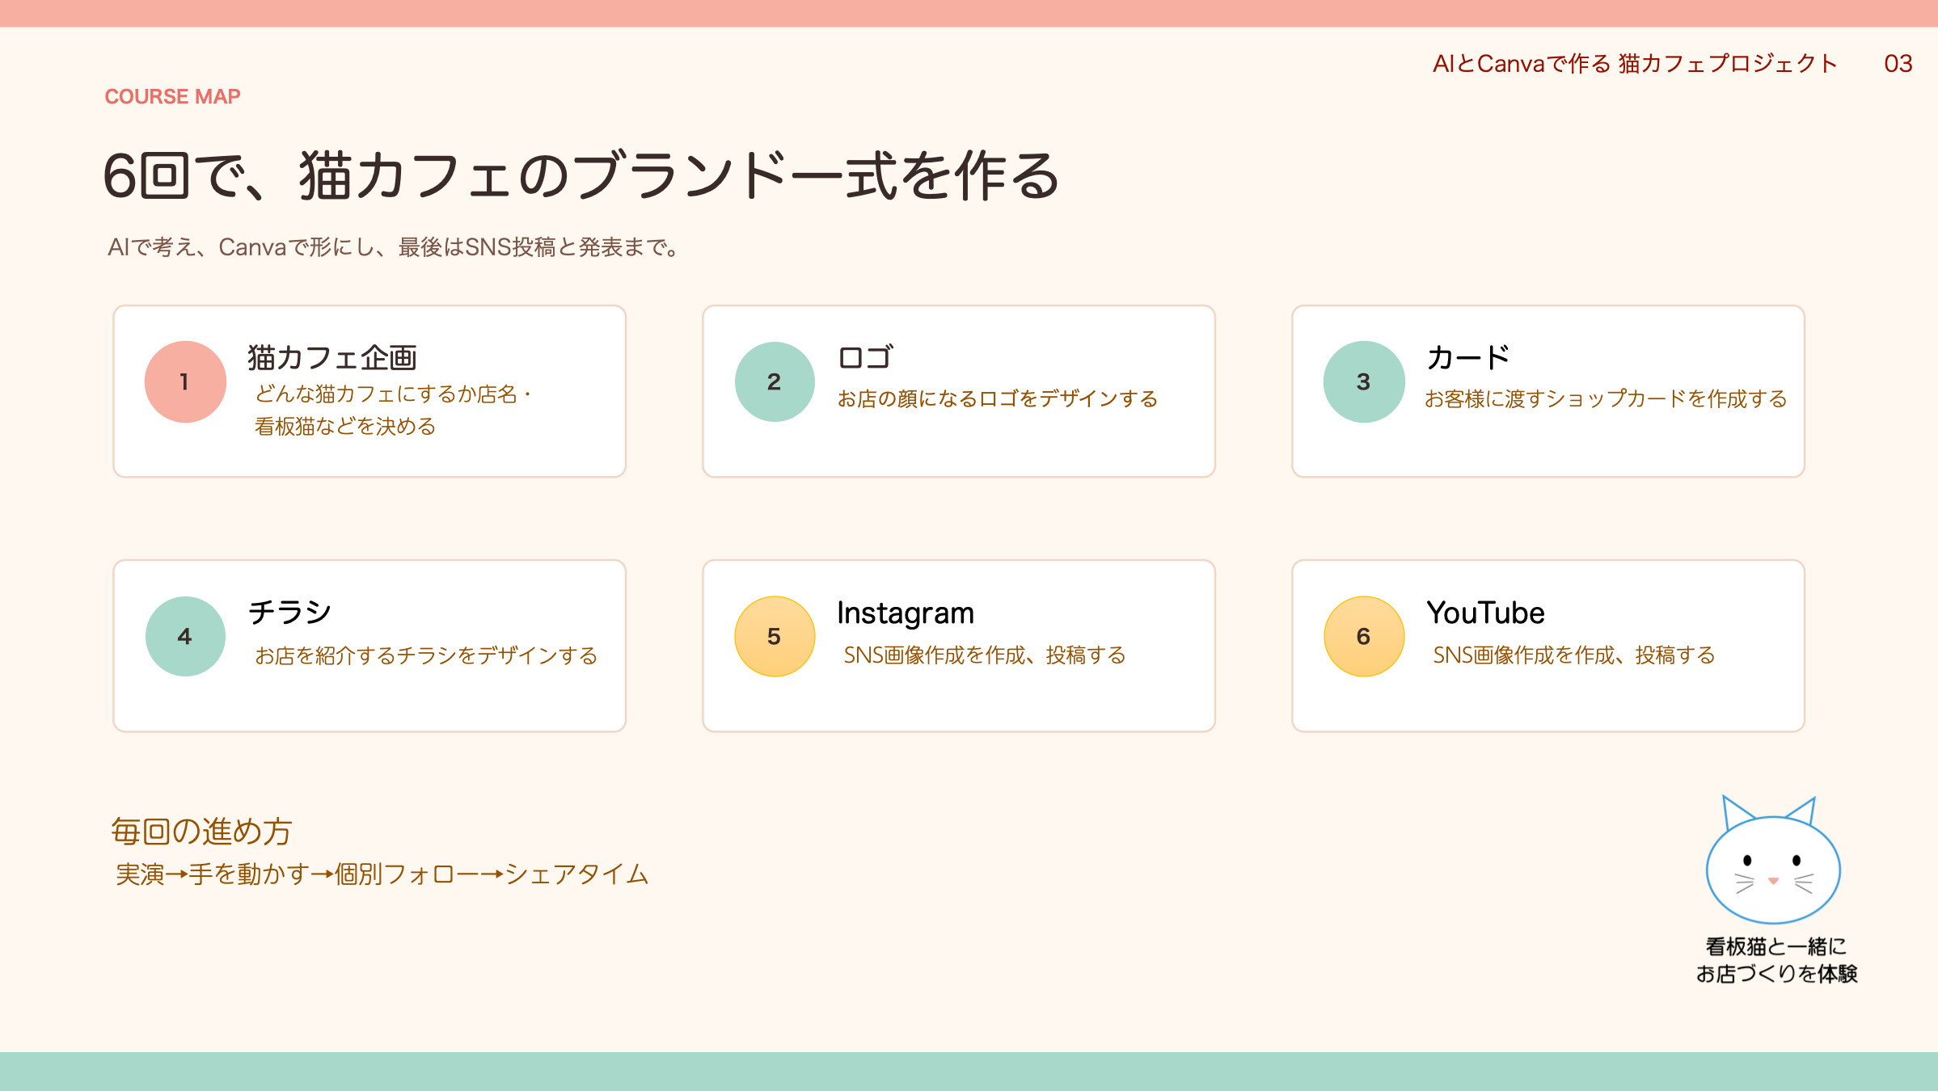1938x1091 pixels.
Task: Click the flow text 実演→手を動かす→個別フォロー→シェアタイム
Action: click(x=382, y=874)
